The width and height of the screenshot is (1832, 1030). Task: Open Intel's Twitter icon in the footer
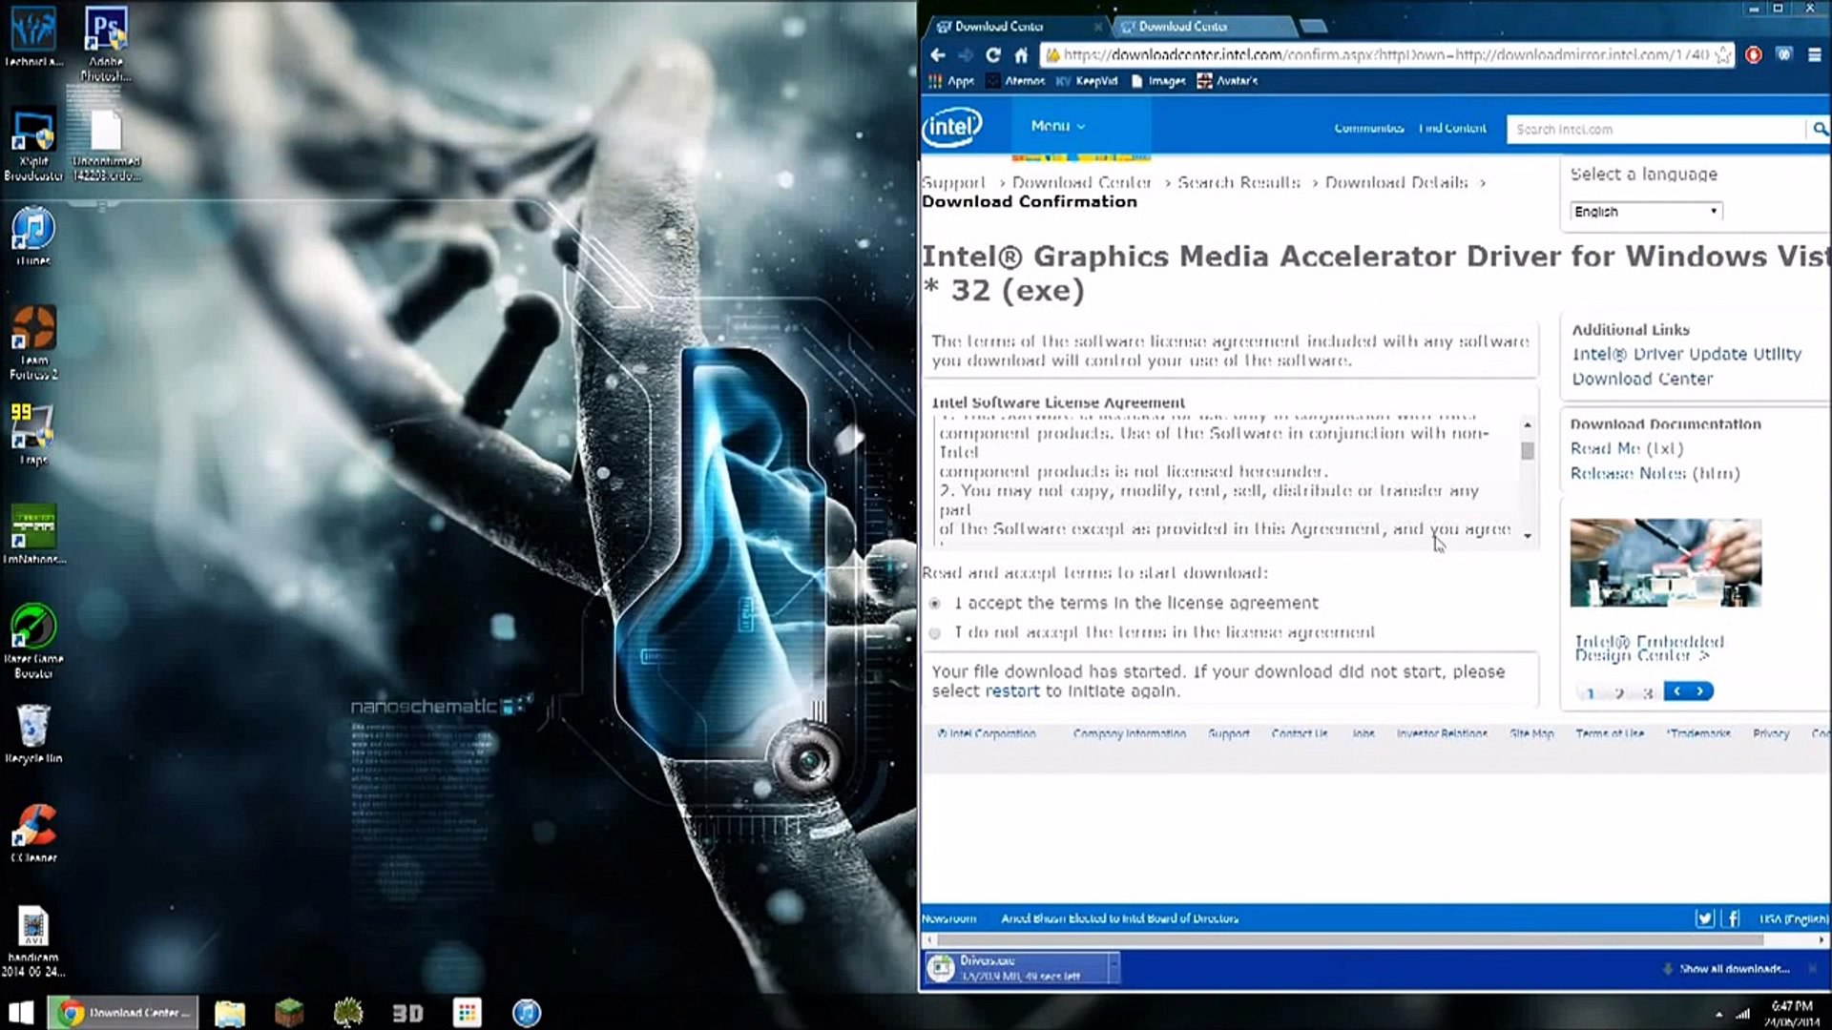point(1704,918)
